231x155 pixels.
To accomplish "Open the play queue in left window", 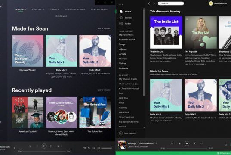I will click(89, 148).
